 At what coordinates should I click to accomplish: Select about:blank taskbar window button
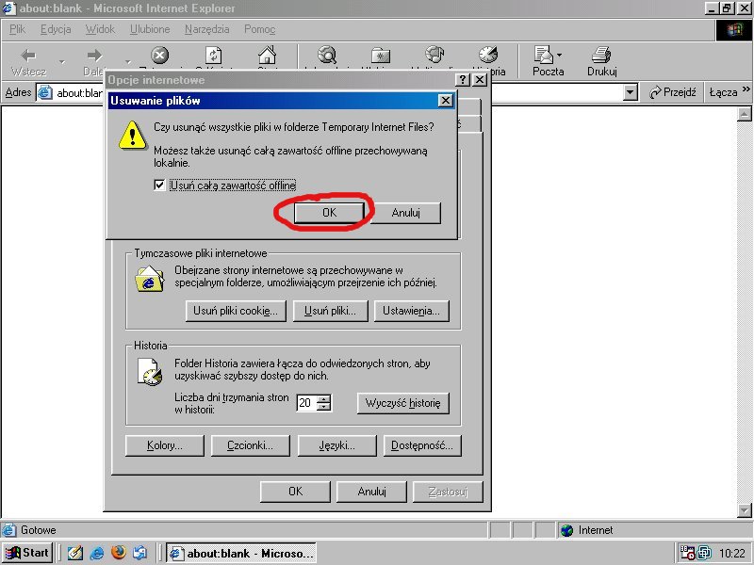[x=241, y=553]
